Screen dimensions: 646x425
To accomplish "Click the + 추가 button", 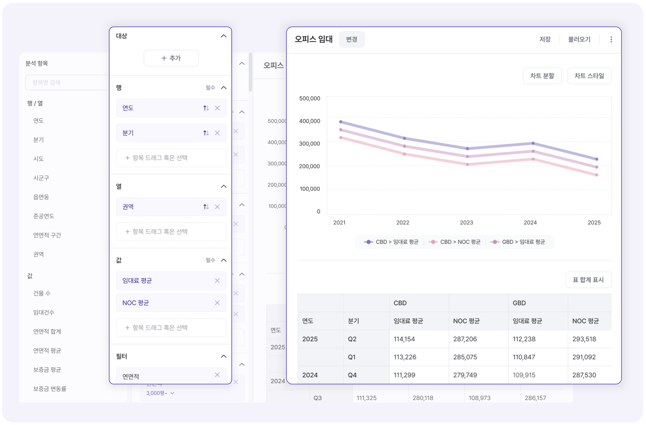I will click(x=171, y=58).
